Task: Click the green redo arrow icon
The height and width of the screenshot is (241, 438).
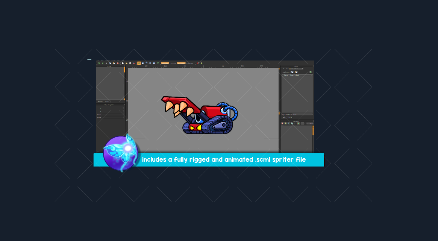Action: pos(103,63)
